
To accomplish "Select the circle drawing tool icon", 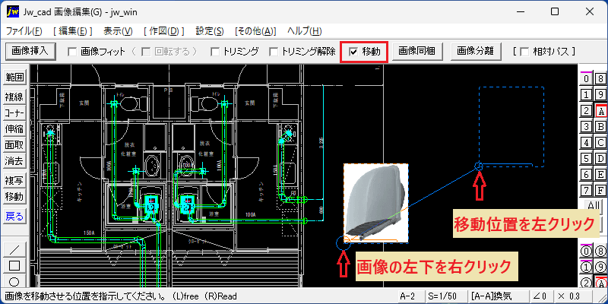I will click(x=14, y=281).
